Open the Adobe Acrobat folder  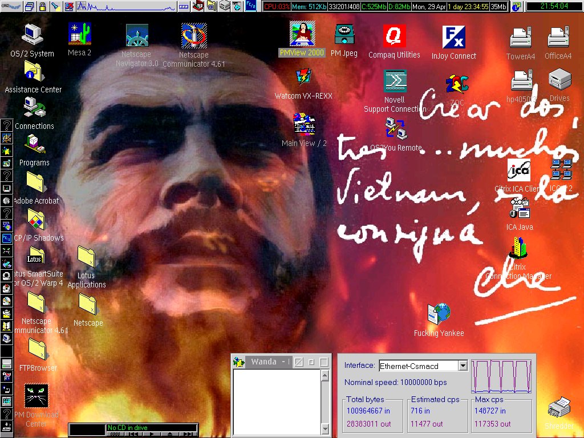click(36, 182)
